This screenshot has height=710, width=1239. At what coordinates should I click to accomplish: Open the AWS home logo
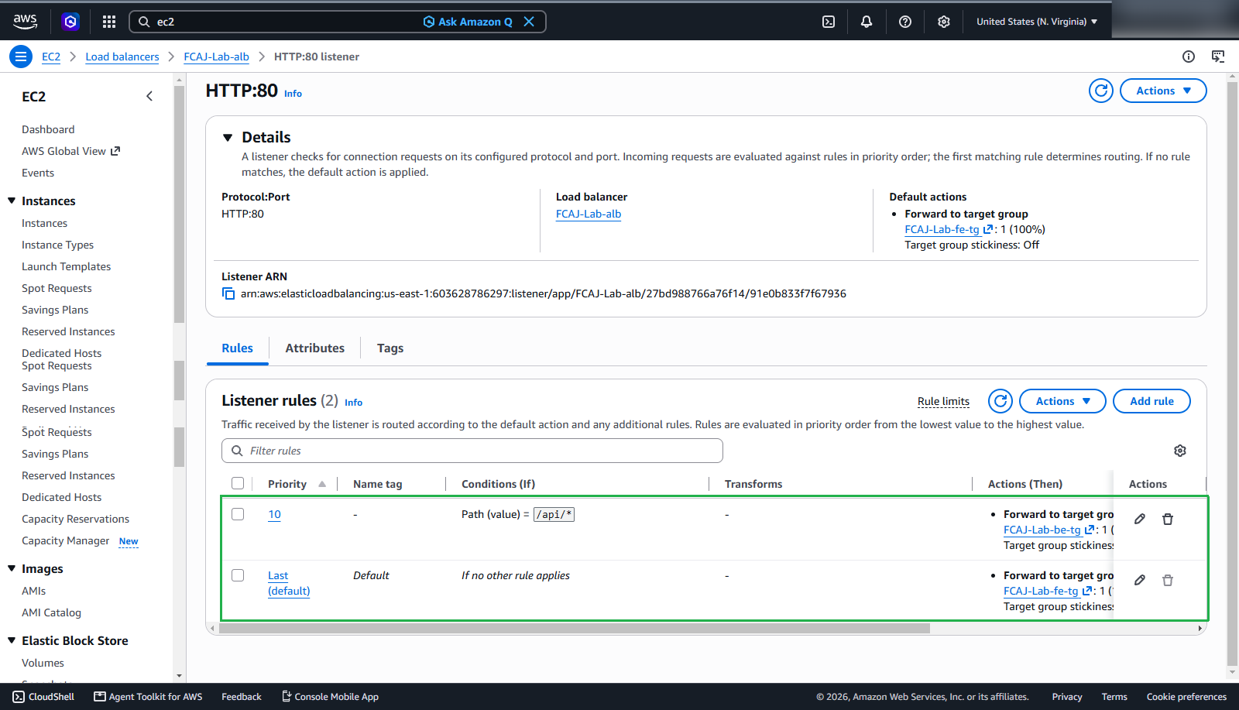pos(25,22)
